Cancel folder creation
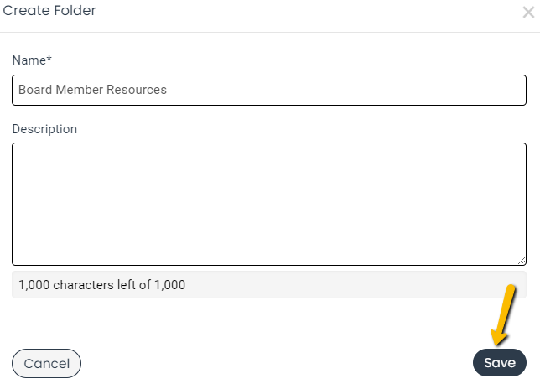 pyautogui.click(x=46, y=363)
